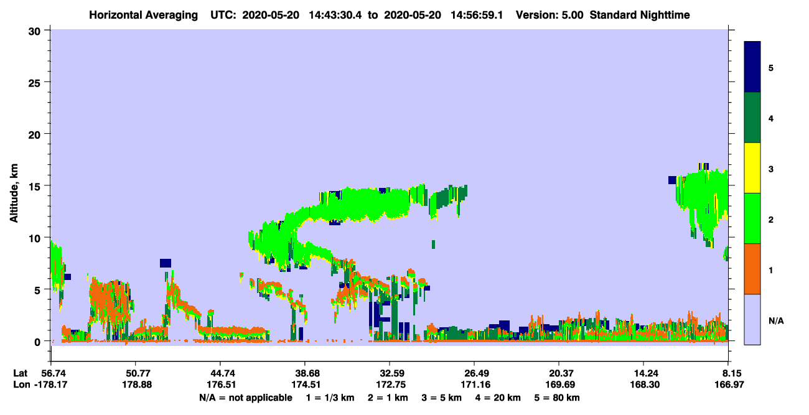The image size is (809, 415).
Task: Click the '3 = 5 km' legend text
Action: [x=442, y=398]
